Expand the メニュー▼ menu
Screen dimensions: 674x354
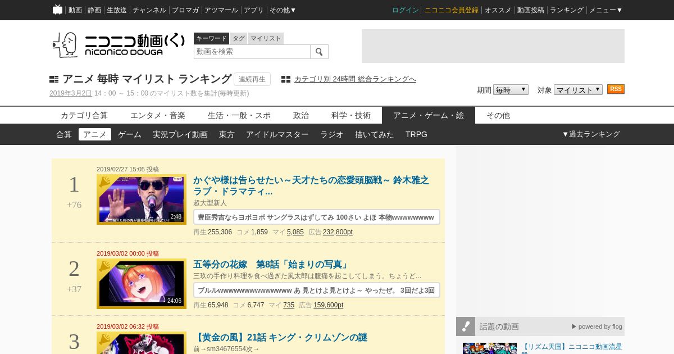point(605,10)
